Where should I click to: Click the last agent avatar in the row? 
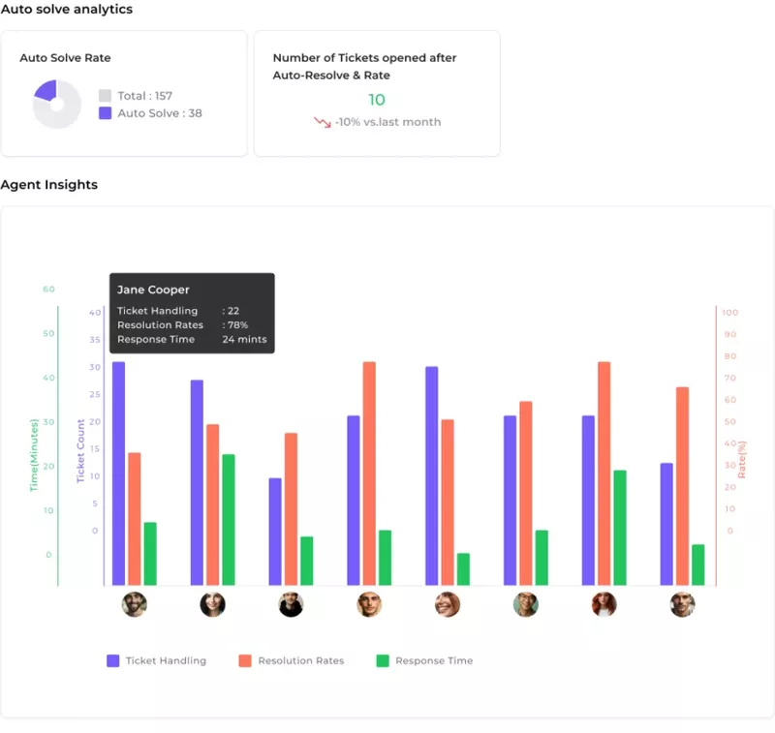[x=681, y=604]
